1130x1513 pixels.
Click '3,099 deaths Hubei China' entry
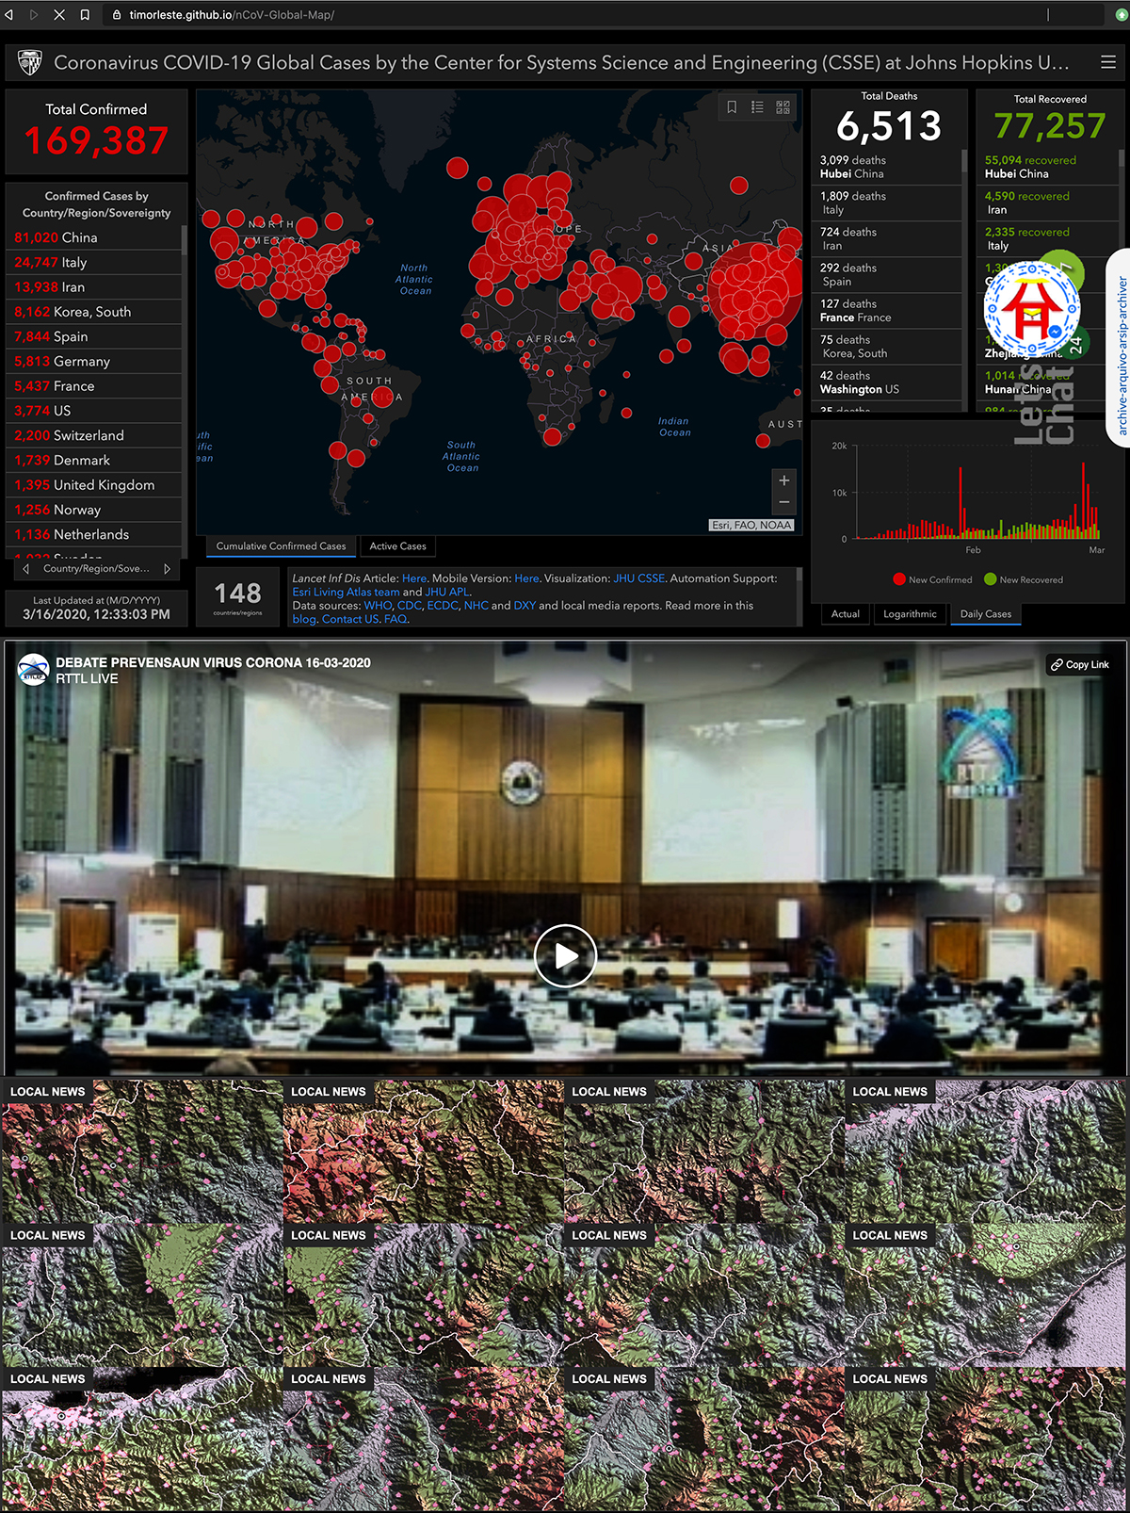(887, 167)
